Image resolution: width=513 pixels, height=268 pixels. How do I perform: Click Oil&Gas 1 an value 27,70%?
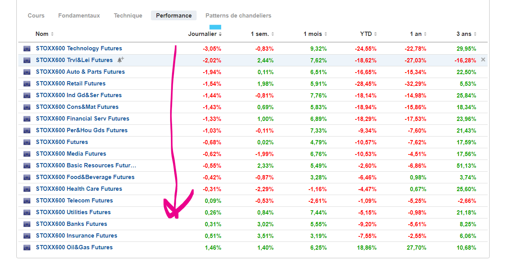tap(417, 248)
